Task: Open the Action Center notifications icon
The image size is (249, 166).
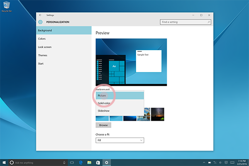Action: (226, 163)
